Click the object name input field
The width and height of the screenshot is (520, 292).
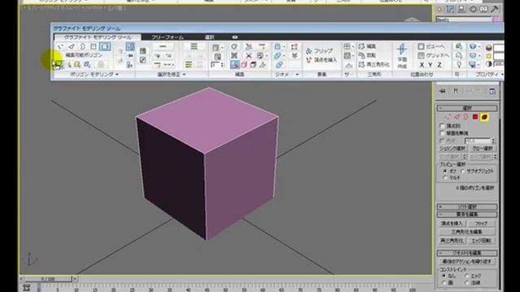[x=464, y=19]
